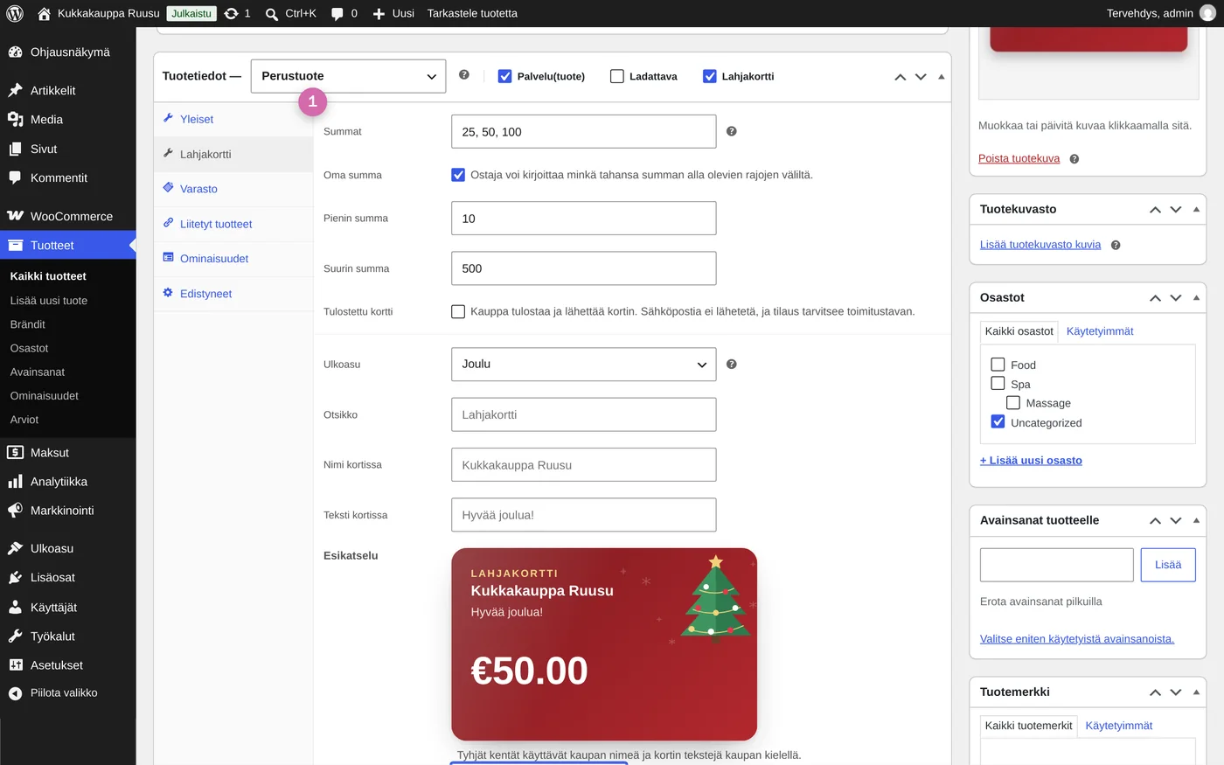The height and width of the screenshot is (765, 1224).
Task: Collapse the Tuotetiedot panel
Action: (x=942, y=77)
